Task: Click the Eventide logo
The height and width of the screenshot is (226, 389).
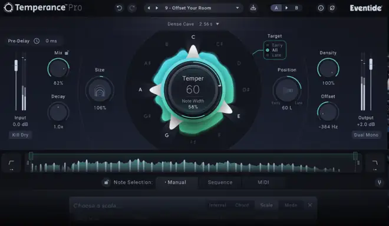Action: tap(365, 8)
